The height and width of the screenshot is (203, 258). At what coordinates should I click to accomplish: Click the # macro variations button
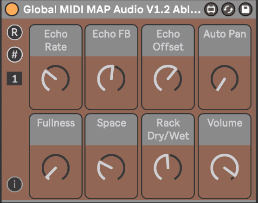coord(15,55)
